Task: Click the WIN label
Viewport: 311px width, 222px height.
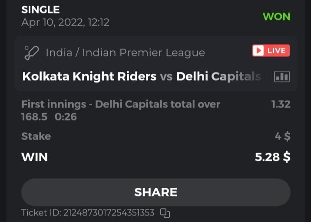Action: click(34, 157)
